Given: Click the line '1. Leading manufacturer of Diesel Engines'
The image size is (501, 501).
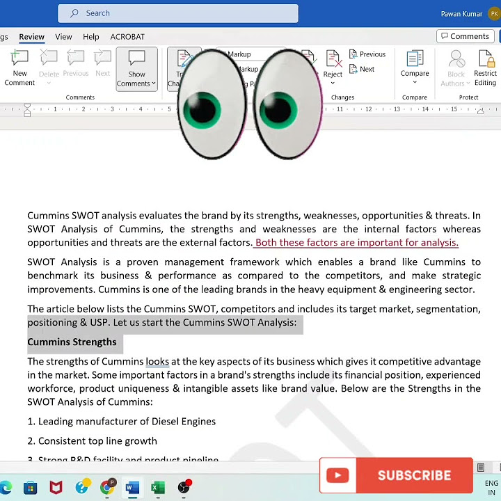Looking at the screenshot, I should tap(121, 422).
